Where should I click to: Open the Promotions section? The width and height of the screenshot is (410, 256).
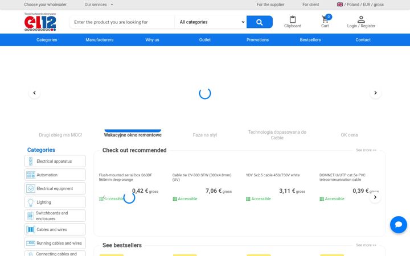pyautogui.click(x=257, y=40)
